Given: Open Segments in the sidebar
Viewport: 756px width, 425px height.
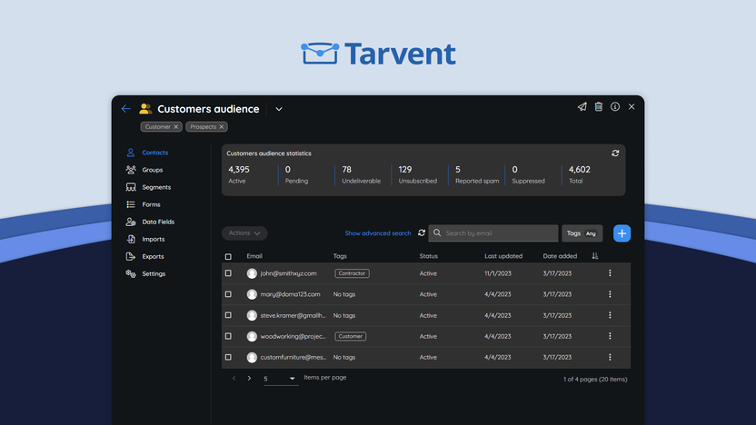Looking at the screenshot, I should coord(155,187).
